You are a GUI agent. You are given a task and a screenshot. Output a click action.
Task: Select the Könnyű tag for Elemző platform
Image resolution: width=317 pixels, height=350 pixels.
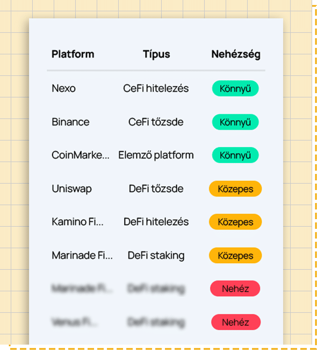click(x=235, y=155)
